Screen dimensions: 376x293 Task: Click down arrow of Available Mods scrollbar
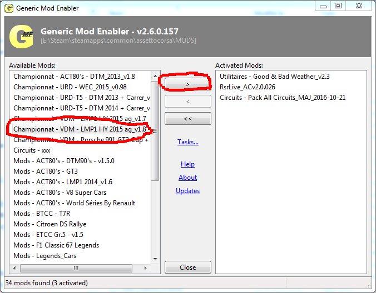[155, 259]
